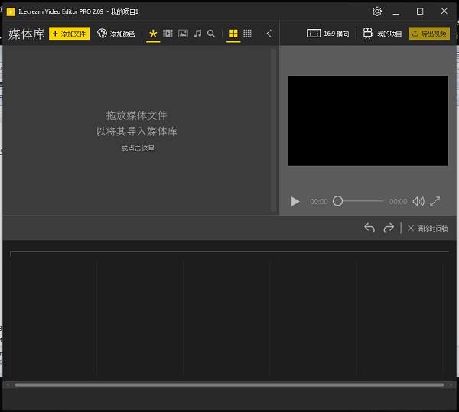This screenshot has width=459, height=412.
Task: Click the media library vertical scrollbar
Action: (x=273, y=130)
